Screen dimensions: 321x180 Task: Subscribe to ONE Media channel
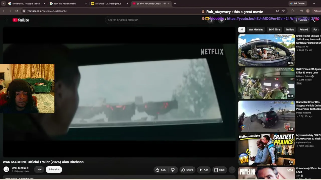pyautogui.click(x=54, y=169)
